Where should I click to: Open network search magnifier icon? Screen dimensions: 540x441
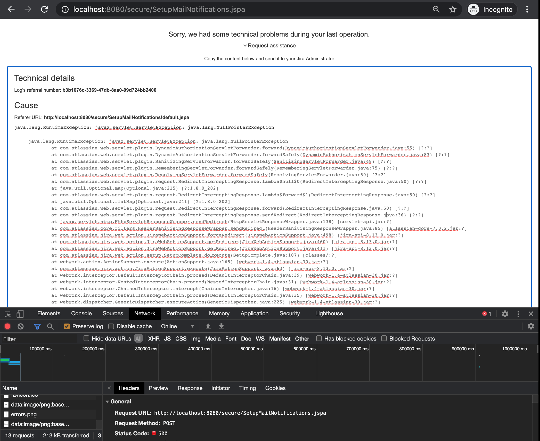(50, 326)
